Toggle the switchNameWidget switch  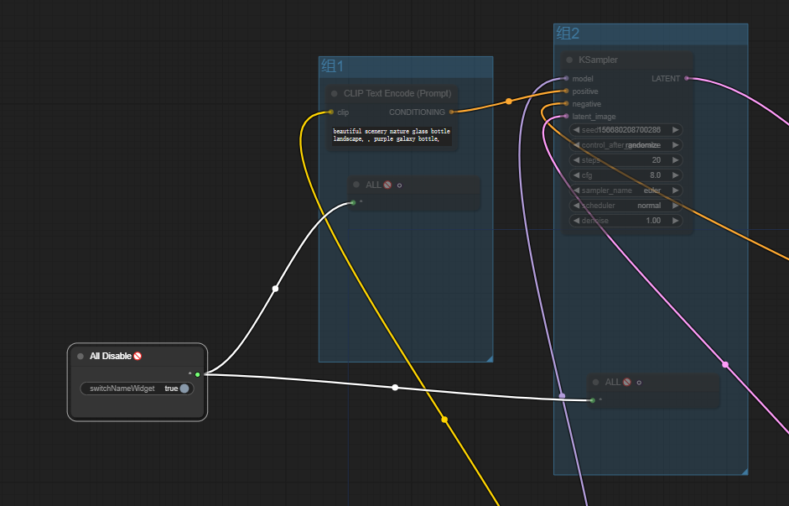pyautogui.click(x=137, y=389)
